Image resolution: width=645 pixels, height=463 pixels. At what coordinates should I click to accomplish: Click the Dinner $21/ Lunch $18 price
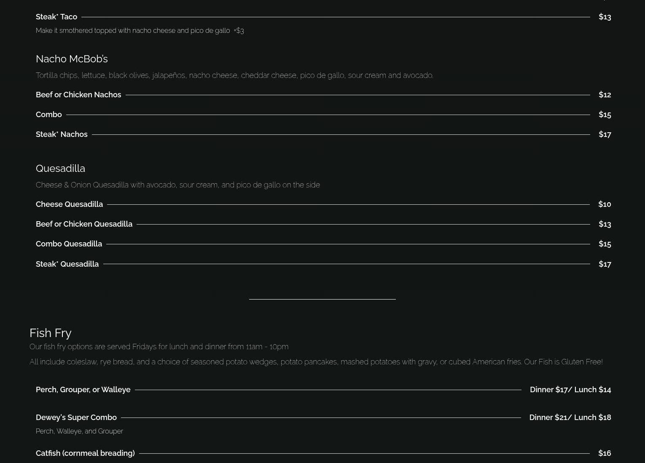[570, 418]
